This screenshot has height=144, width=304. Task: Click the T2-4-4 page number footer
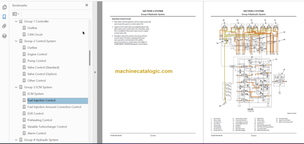[x=152, y=135]
